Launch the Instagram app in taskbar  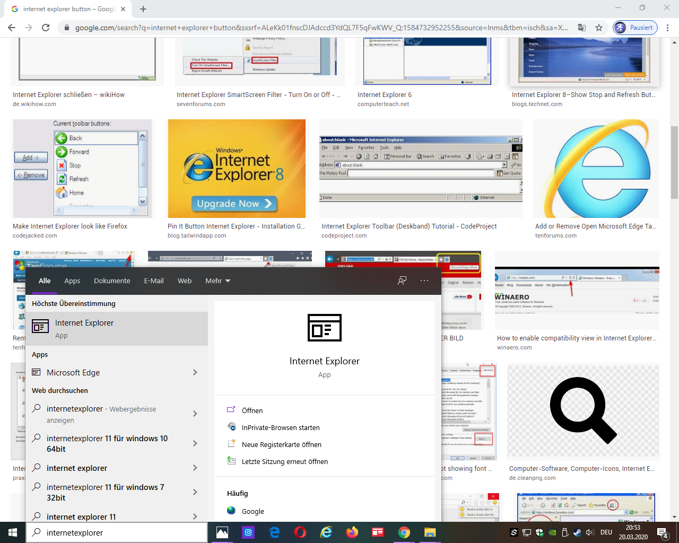click(x=248, y=532)
